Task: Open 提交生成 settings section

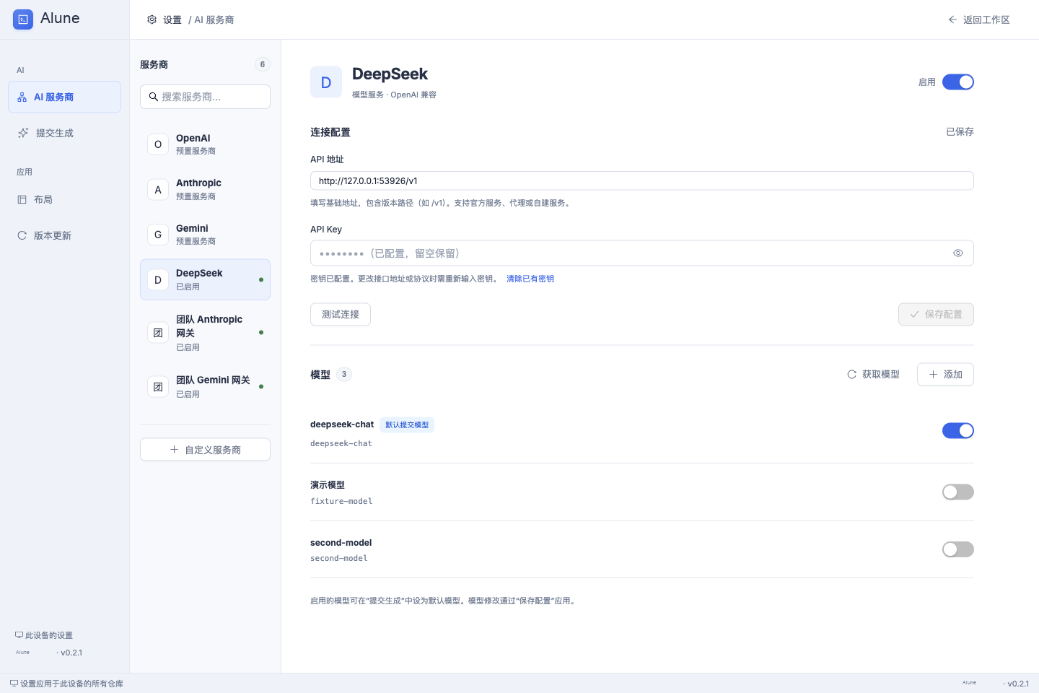Action: 64,133
